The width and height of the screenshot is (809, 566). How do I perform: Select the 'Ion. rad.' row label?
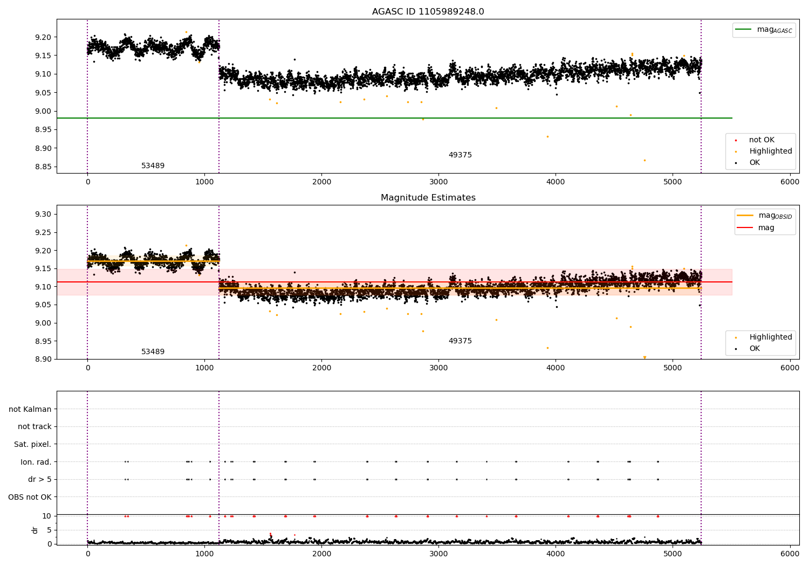36,462
